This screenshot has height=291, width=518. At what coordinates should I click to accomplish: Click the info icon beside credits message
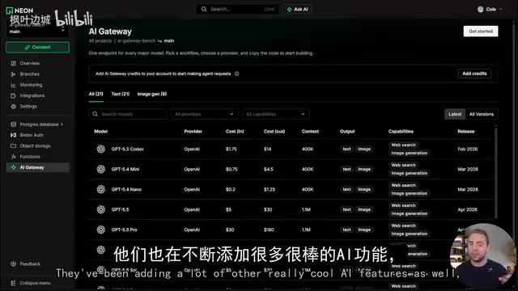click(237, 74)
